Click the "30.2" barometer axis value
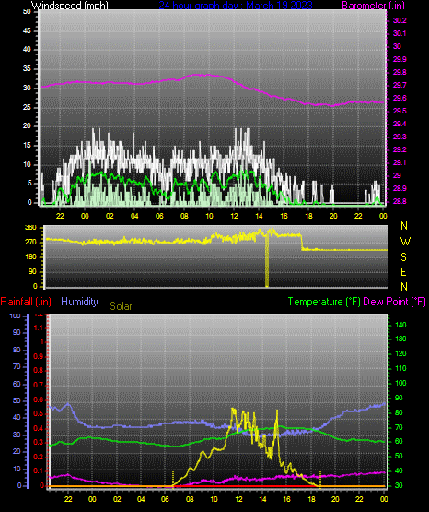The height and width of the screenshot is (512, 429). pyautogui.click(x=400, y=20)
